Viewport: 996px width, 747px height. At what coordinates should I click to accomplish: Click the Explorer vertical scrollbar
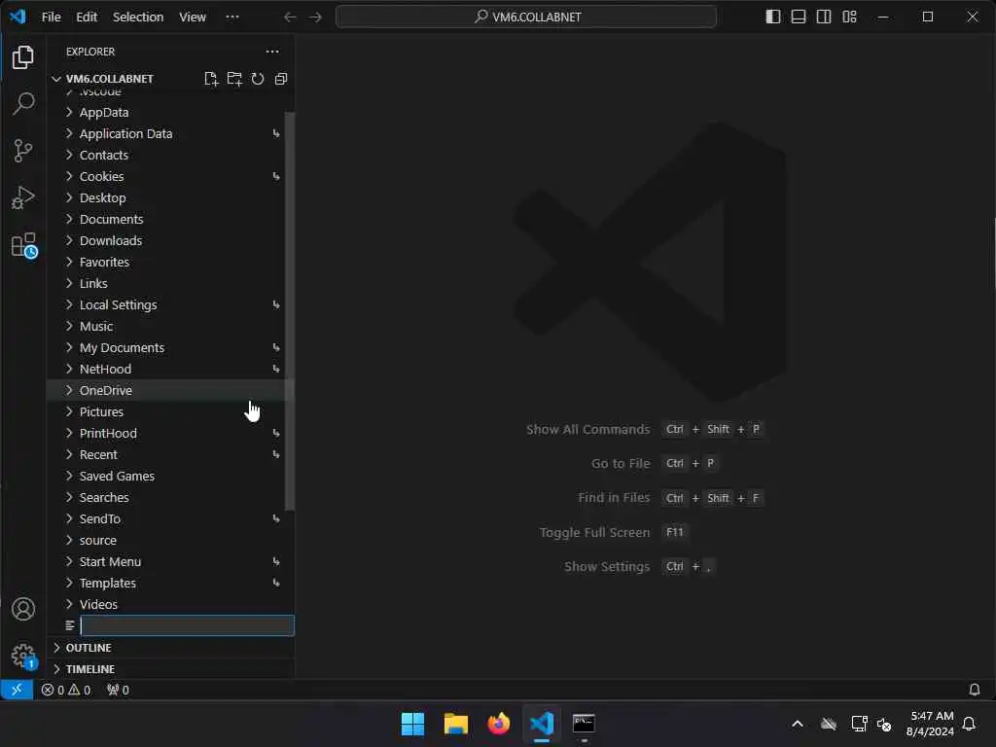(x=290, y=311)
